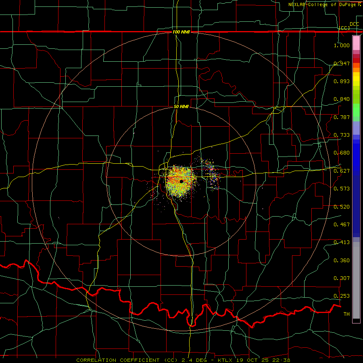
Task: Click the 50 NMI range ring label
Action: 181,106
